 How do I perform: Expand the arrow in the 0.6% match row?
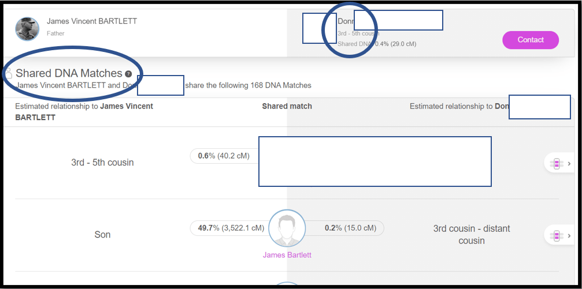click(x=569, y=164)
